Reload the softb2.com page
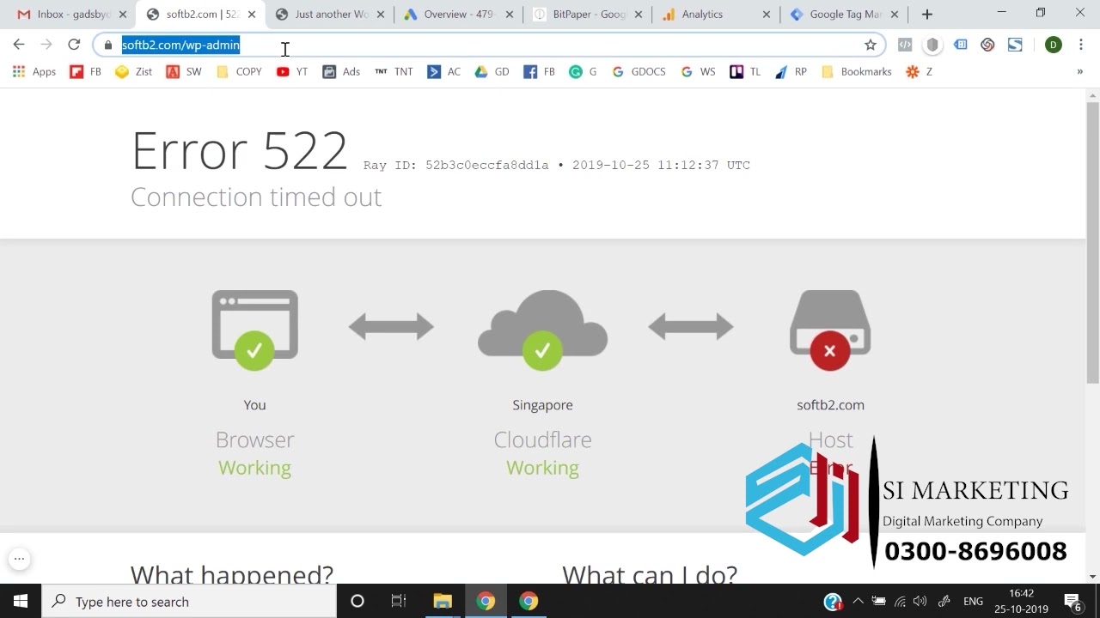This screenshot has width=1100, height=618. coord(74,45)
